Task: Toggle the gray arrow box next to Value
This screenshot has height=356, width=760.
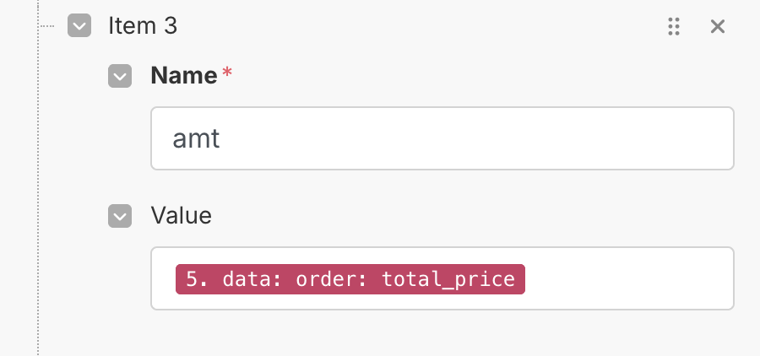Action: click(120, 216)
